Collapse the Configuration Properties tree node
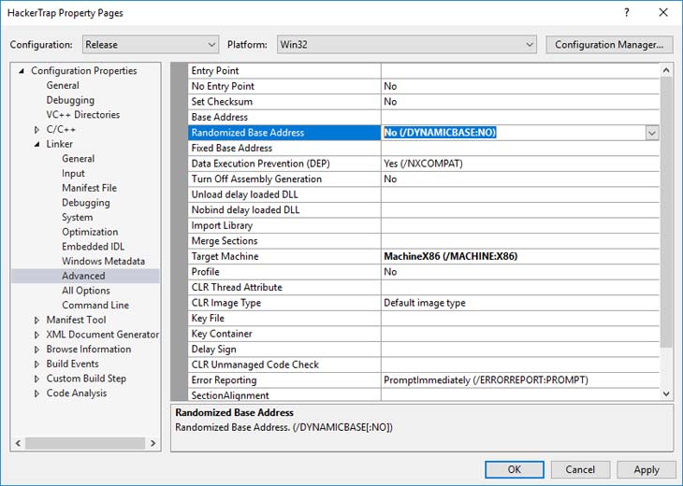 pyautogui.click(x=22, y=70)
